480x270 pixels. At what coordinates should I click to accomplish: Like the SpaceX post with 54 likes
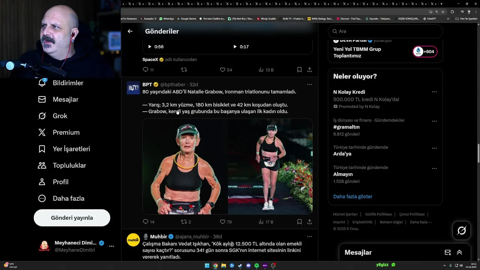pyautogui.click(x=226, y=70)
